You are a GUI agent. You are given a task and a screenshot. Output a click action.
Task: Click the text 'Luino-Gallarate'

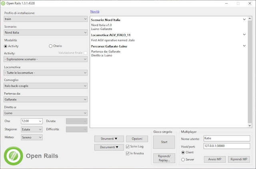click(x=102, y=29)
